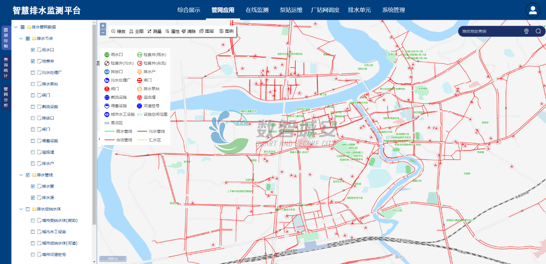
Task: Open the 图例 legend panel
Action: point(226,32)
